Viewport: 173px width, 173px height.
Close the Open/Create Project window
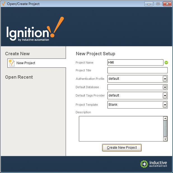(x=167, y=4)
